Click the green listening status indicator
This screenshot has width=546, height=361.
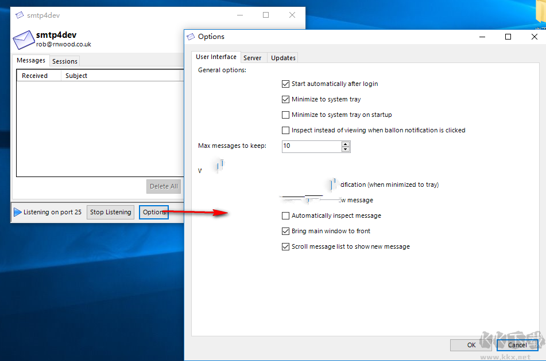(x=17, y=211)
